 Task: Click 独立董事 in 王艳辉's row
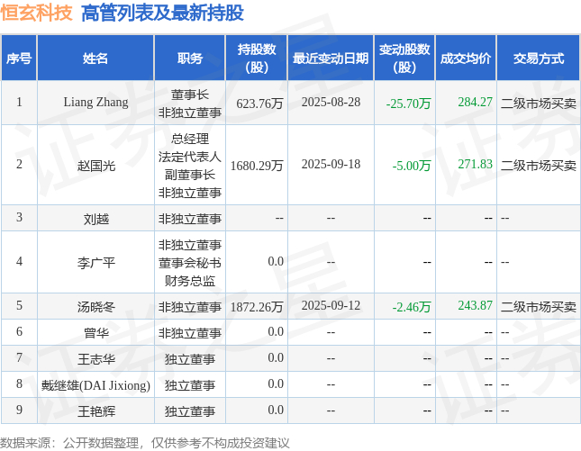click(190, 411)
